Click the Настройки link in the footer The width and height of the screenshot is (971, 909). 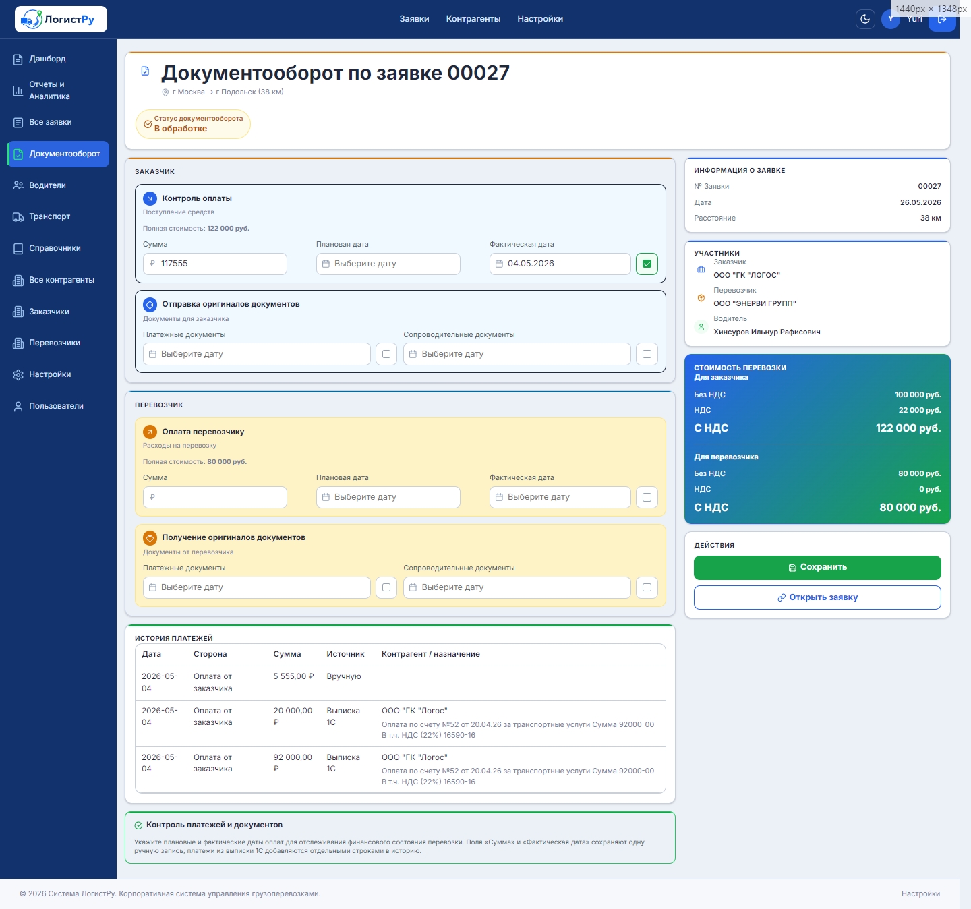(x=920, y=894)
